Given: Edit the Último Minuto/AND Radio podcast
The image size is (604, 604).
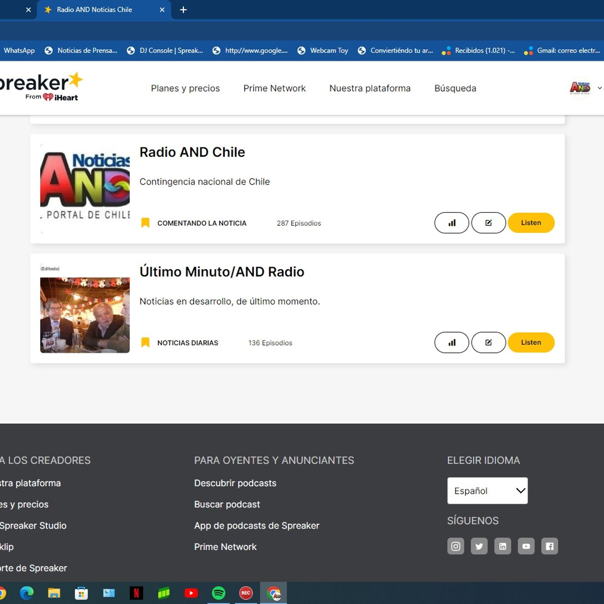Looking at the screenshot, I should [488, 342].
